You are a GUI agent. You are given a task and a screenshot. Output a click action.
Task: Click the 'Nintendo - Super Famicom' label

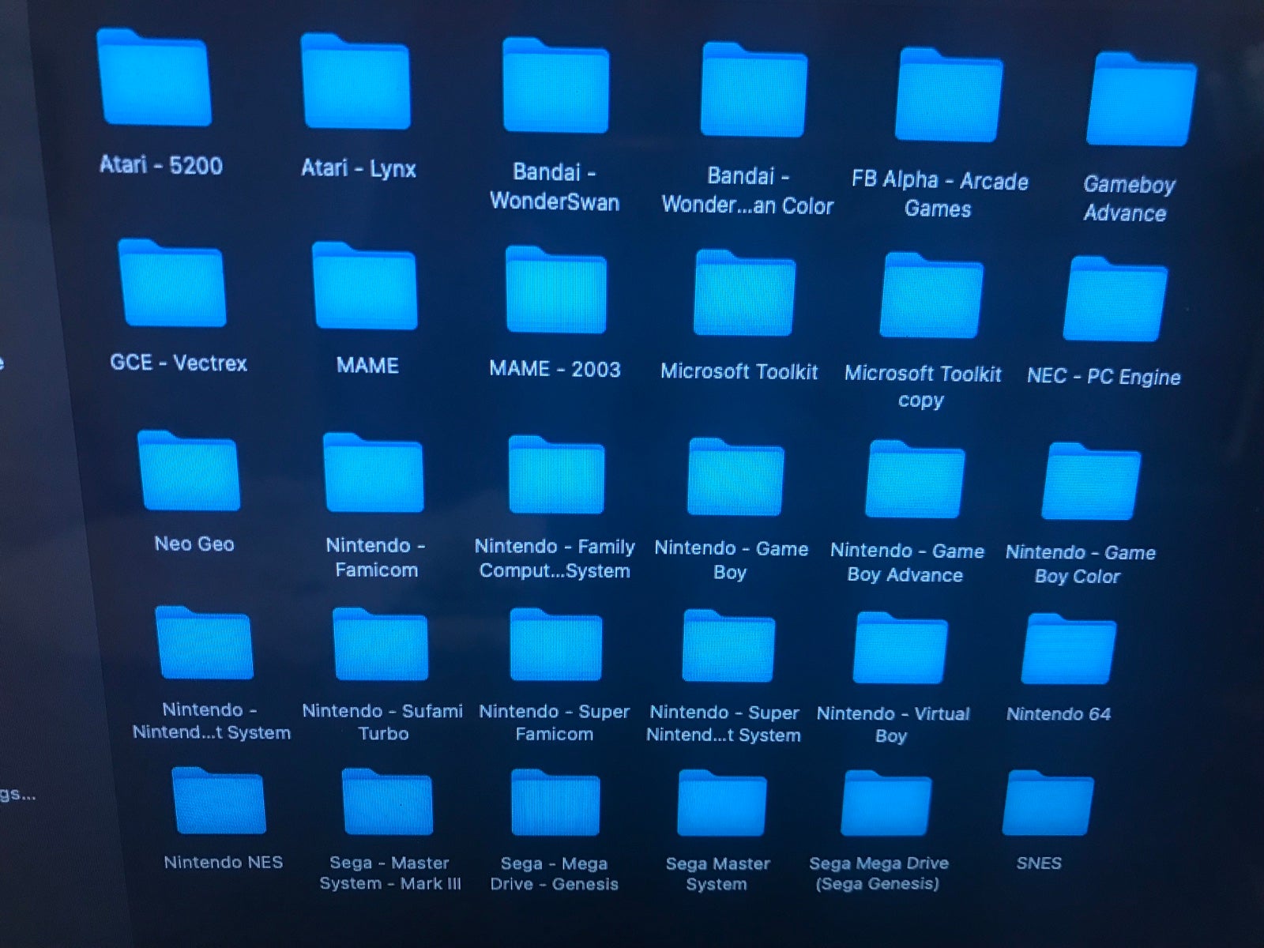555,723
